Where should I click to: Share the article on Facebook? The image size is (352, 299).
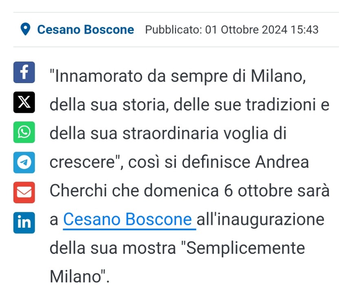(24, 72)
